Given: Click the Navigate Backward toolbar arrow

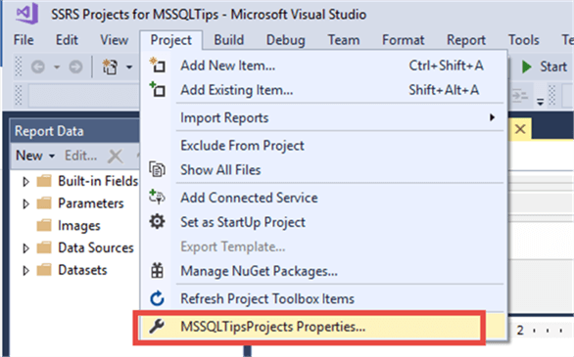Looking at the screenshot, I should tap(38, 67).
